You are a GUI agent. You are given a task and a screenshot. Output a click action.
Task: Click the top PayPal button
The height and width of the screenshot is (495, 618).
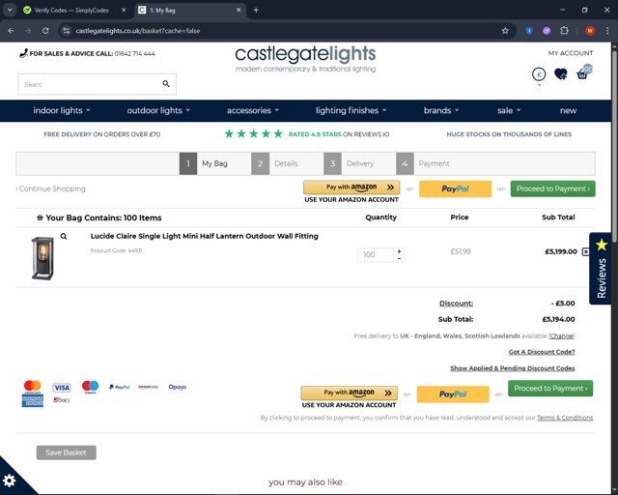[x=455, y=189]
